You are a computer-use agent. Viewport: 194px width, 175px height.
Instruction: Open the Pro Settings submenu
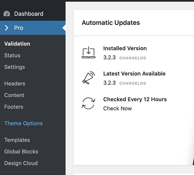[15, 67]
